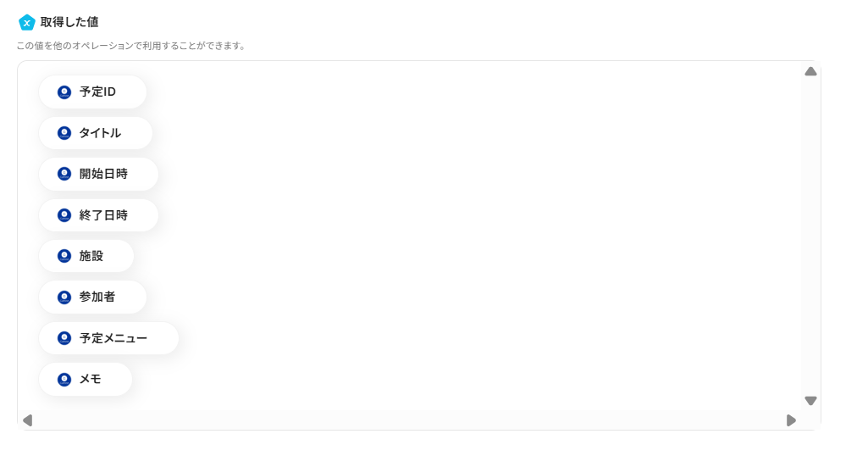Click the scroll up arrow
This screenshot has height=456, width=857.
point(810,72)
